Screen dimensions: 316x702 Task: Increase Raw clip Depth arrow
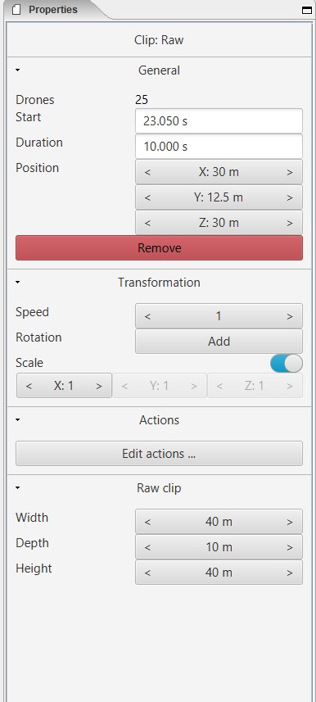click(x=290, y=547)
